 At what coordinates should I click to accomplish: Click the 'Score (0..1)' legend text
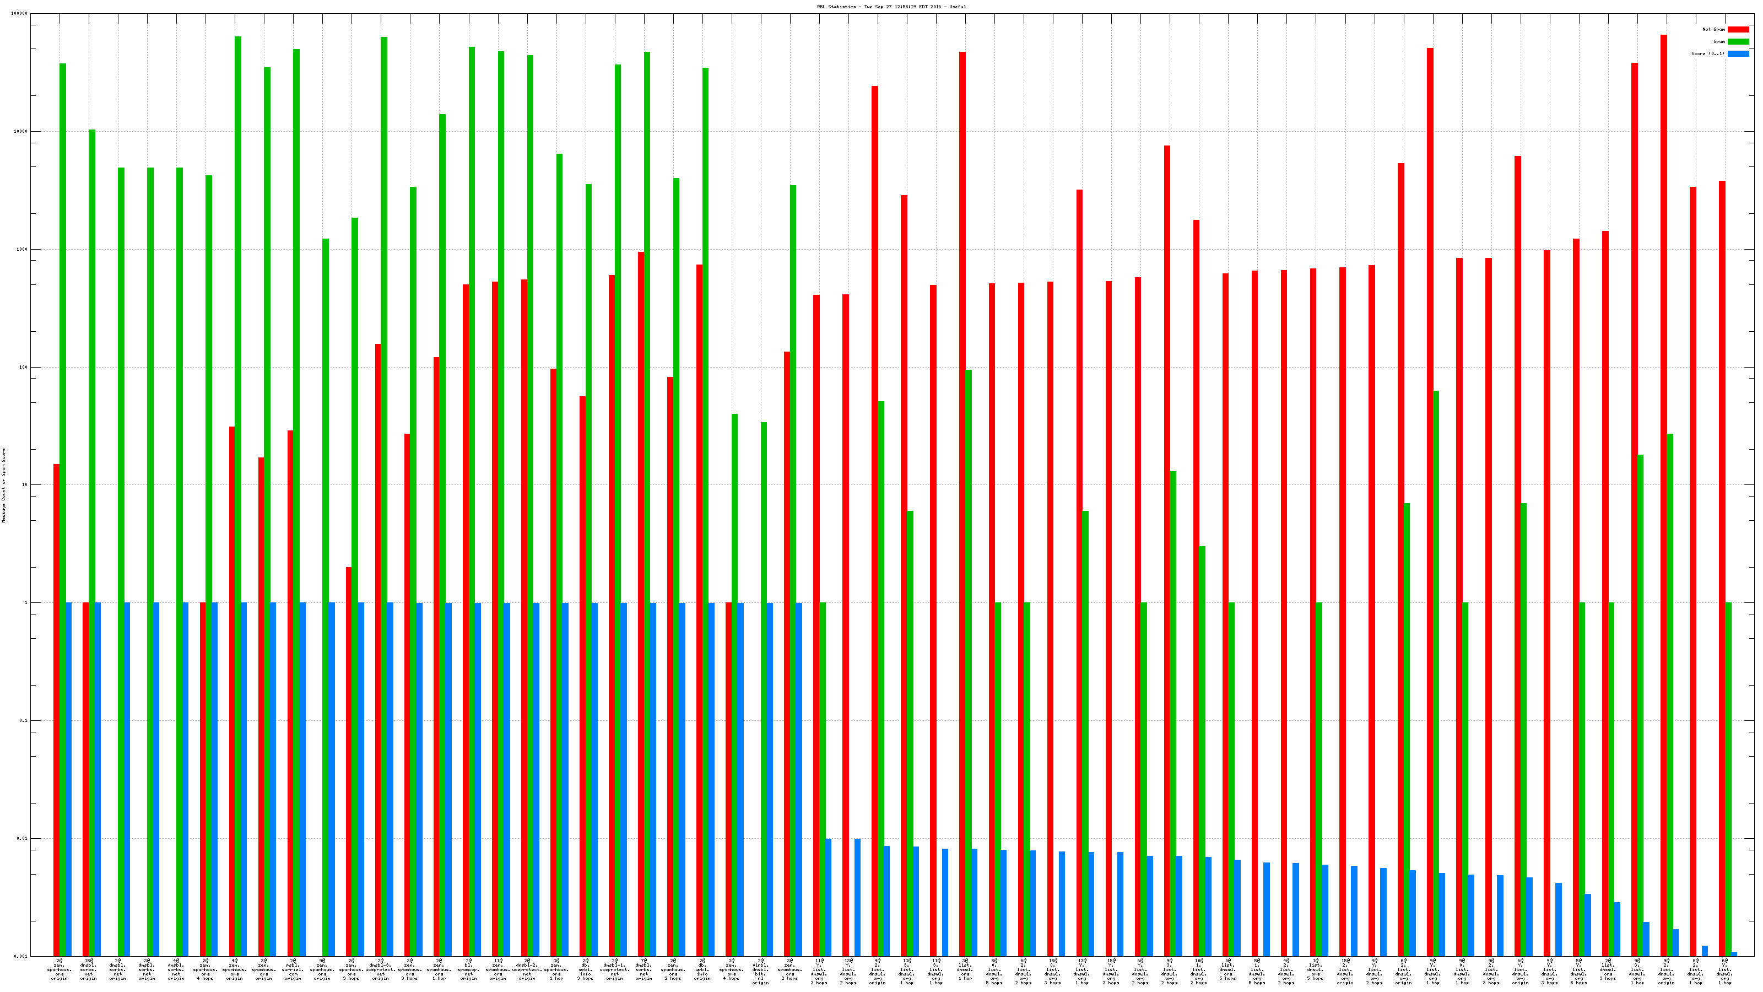point(1707,53)
